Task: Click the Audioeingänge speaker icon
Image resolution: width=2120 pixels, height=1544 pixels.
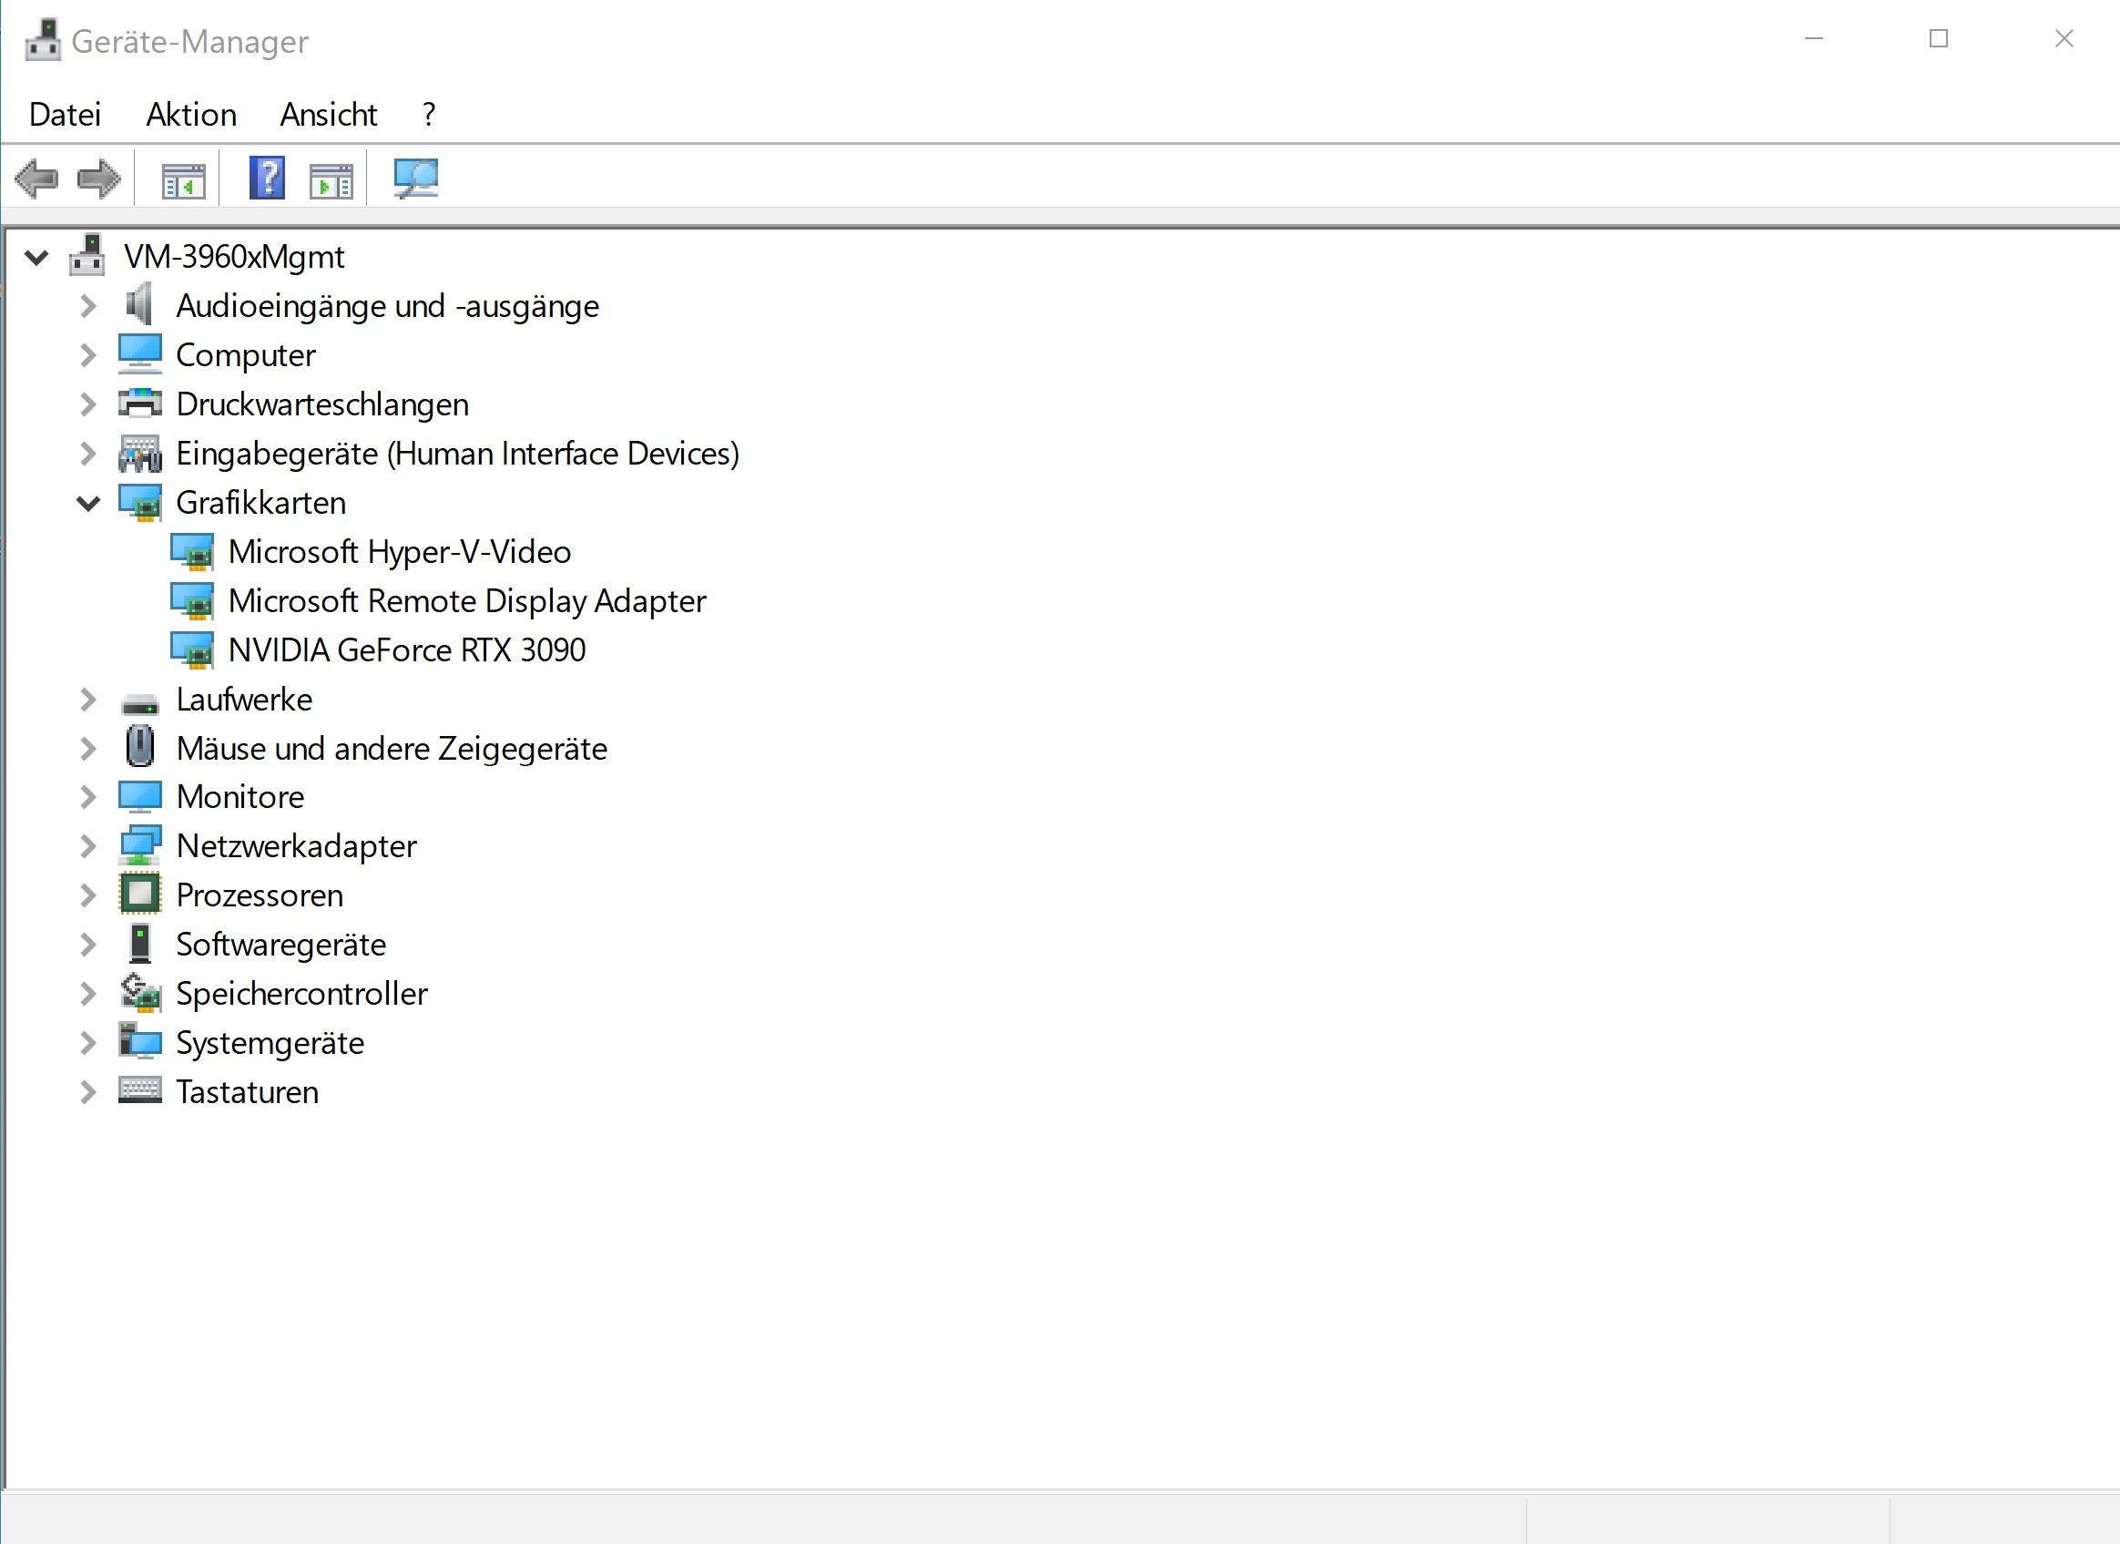Action: [139, 305]
